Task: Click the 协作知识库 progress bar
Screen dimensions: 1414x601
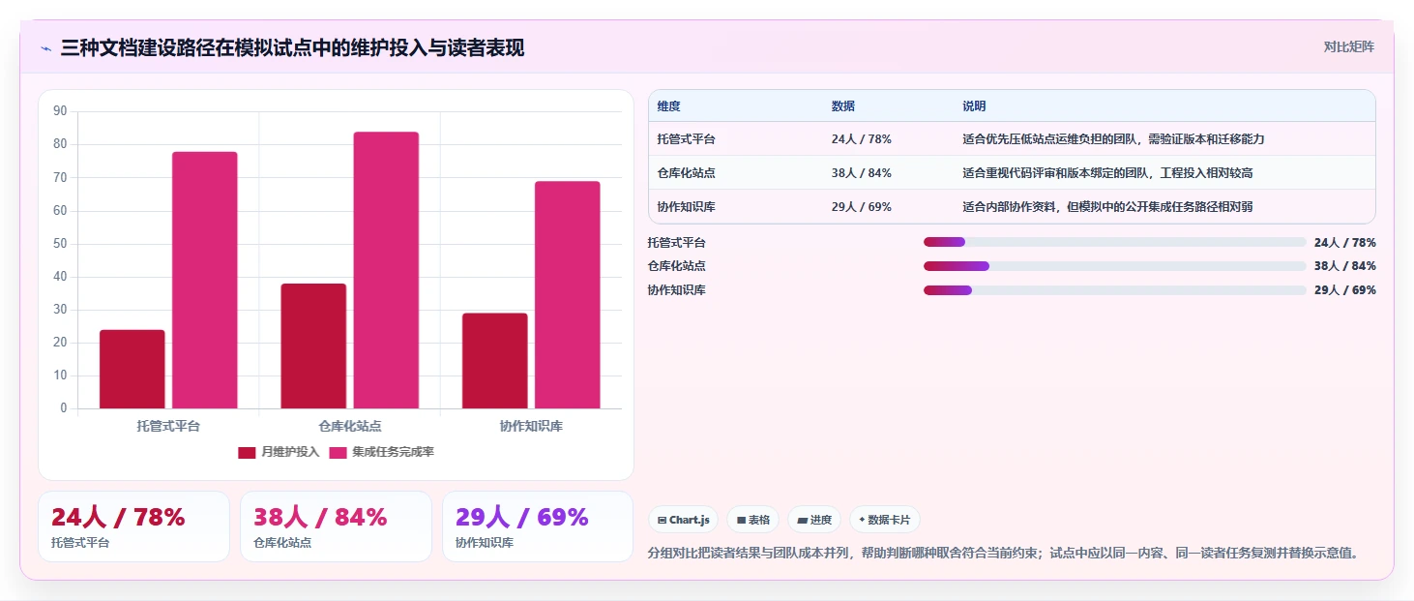Action: [1114, 290]
